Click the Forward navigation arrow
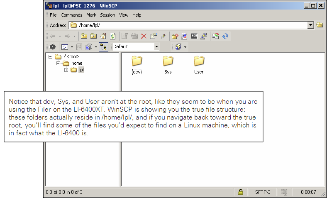Image resolution: width=327 pixels, height=198 pixels. click(x=67, y=36)
